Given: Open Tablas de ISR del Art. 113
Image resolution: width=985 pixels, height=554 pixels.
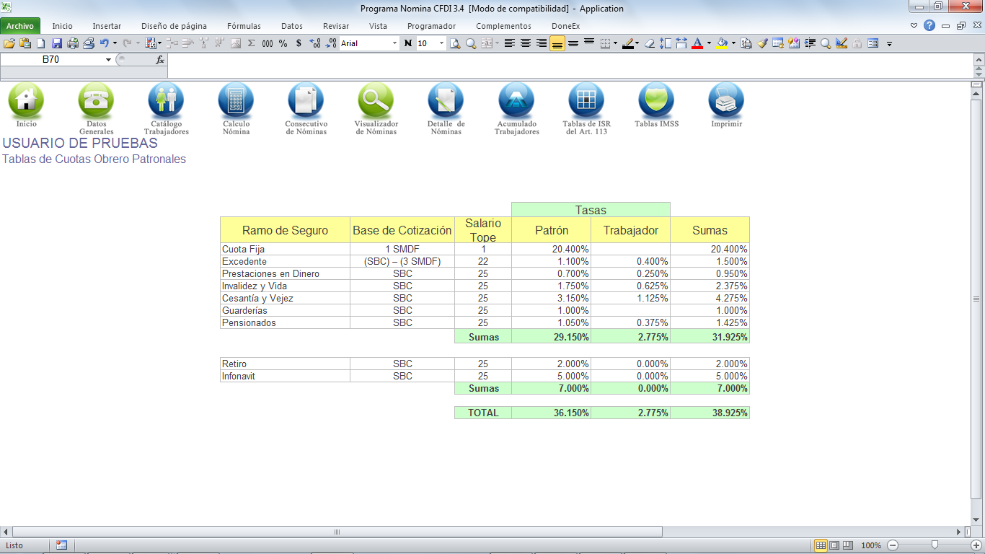Looking at the screenshot, I should 586,101.
